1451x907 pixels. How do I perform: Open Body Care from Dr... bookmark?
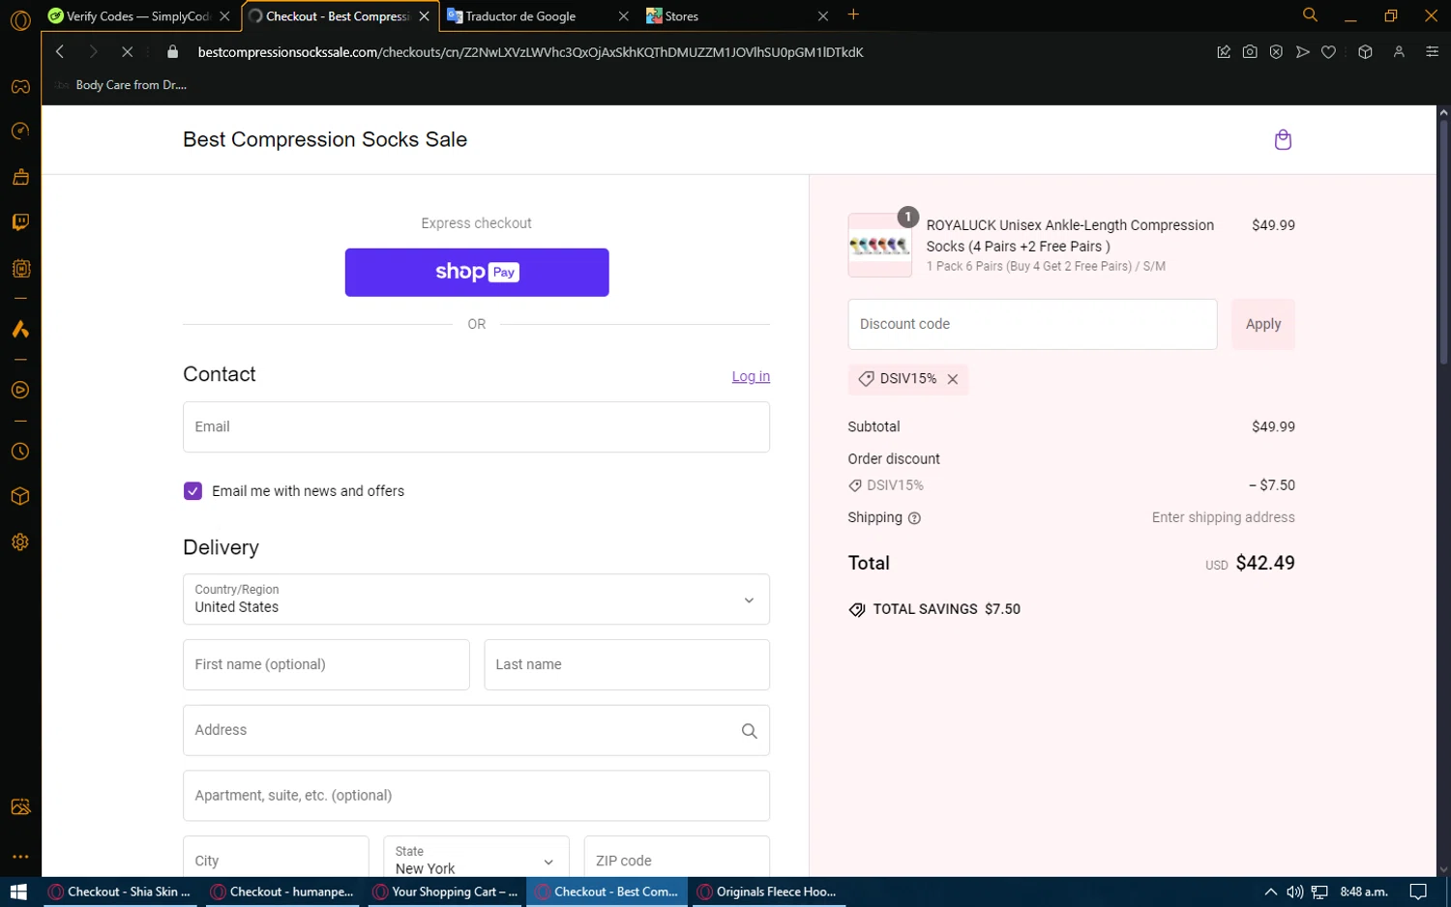(x=121, y=85)
